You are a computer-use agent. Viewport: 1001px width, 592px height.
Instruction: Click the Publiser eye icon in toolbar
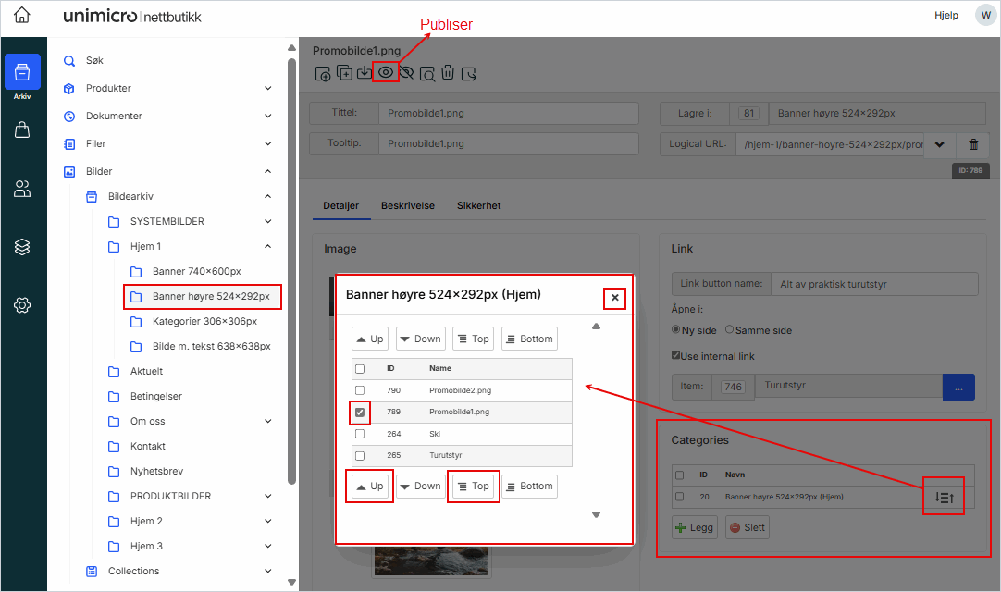386,72
